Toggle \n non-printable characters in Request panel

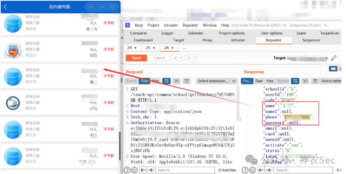pos(177,81)
